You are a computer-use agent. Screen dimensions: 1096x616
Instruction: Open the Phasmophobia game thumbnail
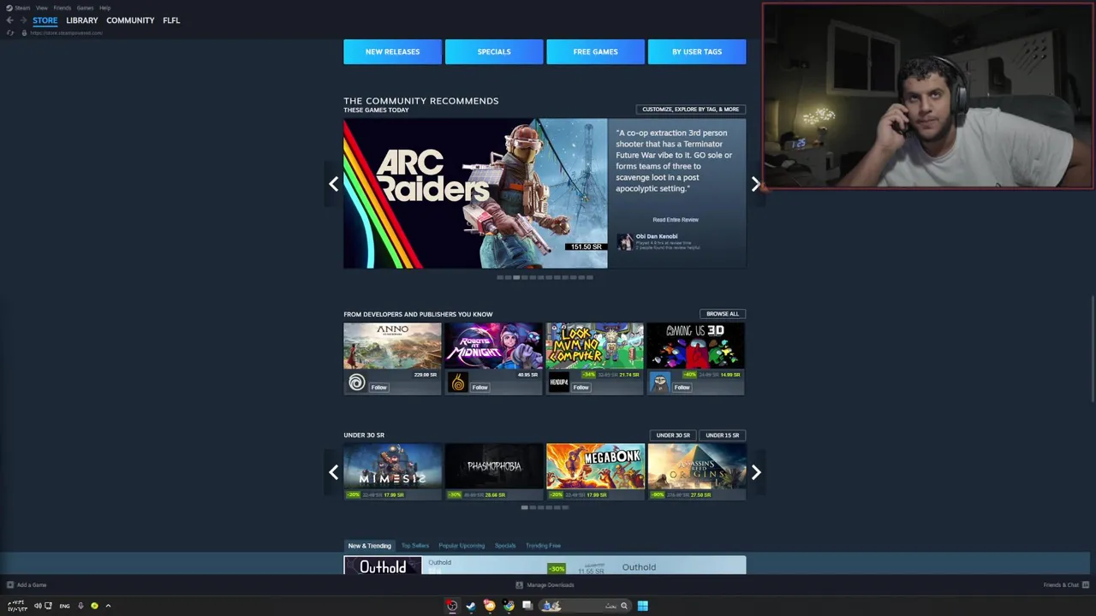tap(493, 466)
